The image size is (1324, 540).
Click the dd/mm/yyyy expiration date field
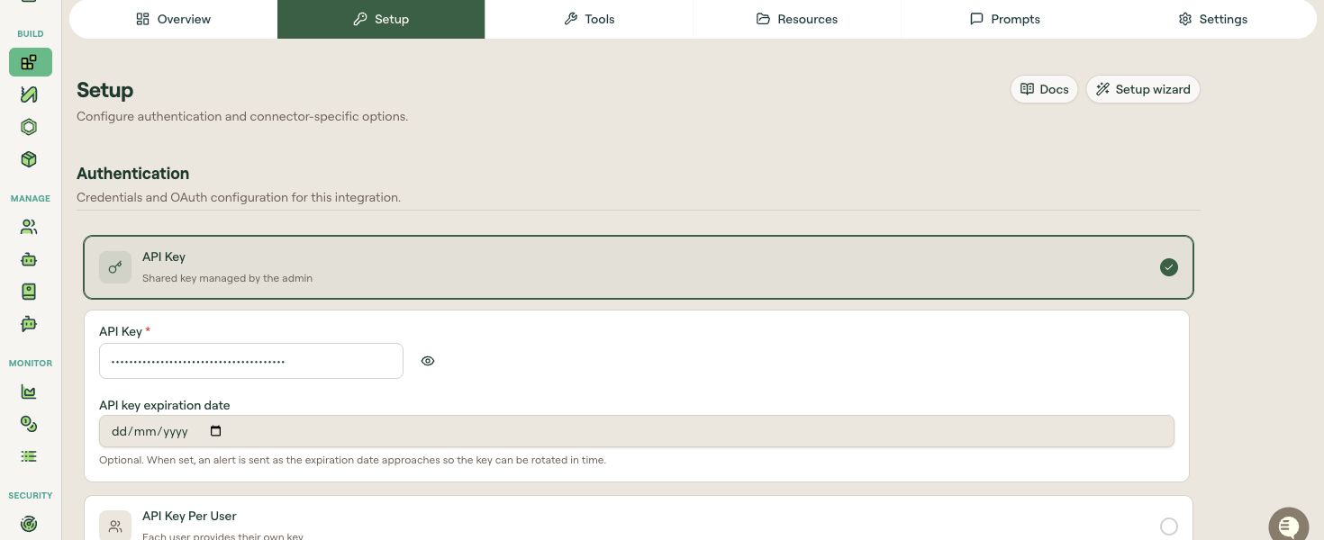click(x=637, y=431)
